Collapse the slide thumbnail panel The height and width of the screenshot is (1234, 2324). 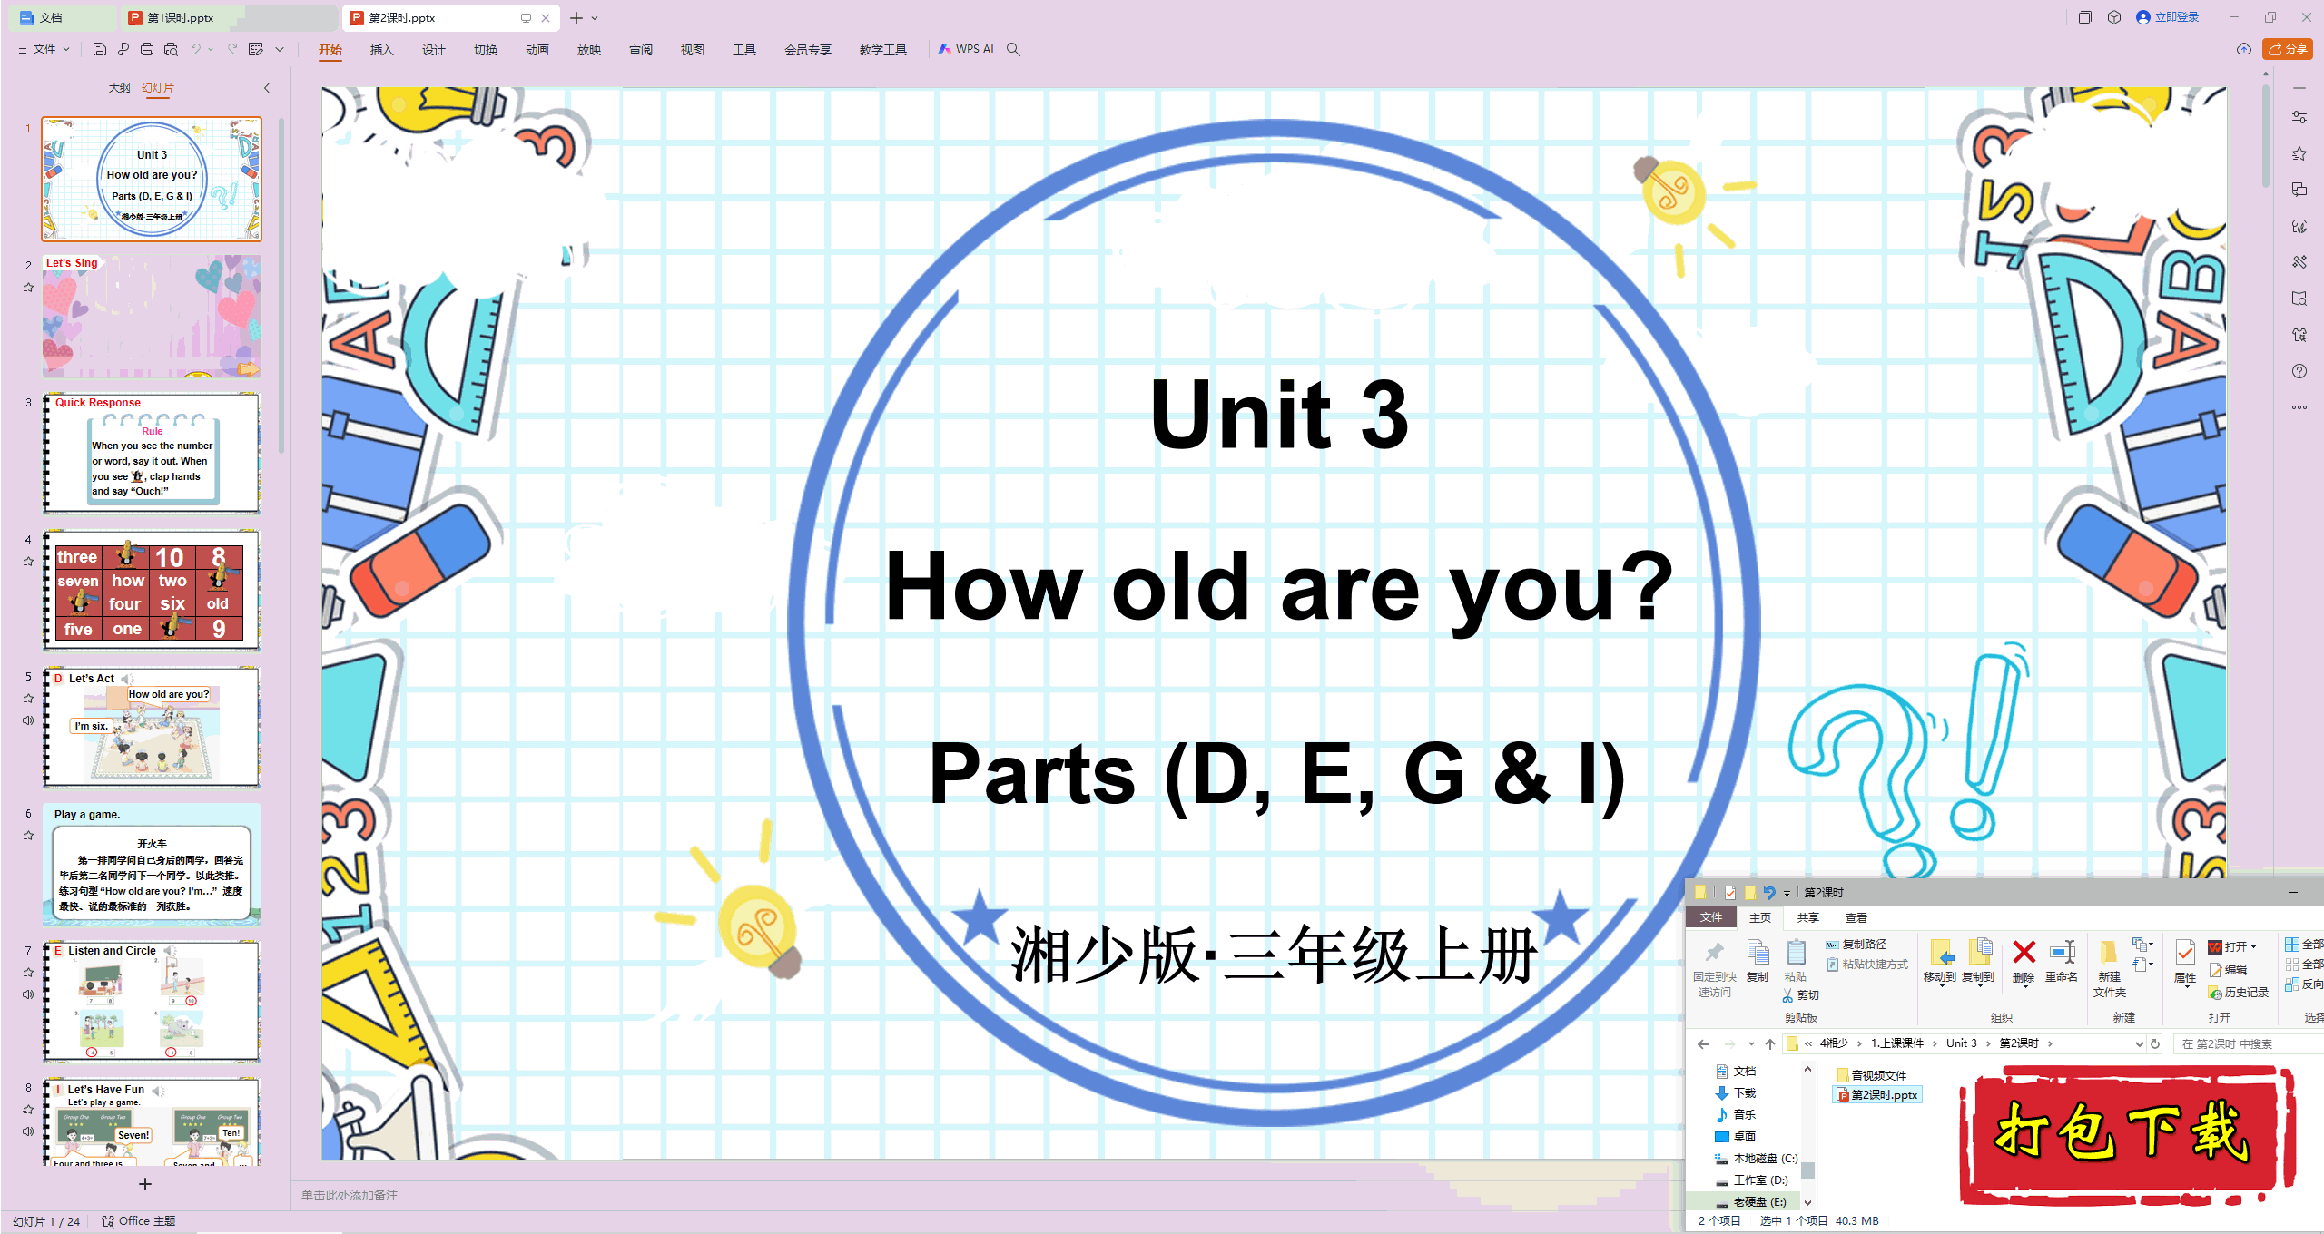click(x=267, y=88)
